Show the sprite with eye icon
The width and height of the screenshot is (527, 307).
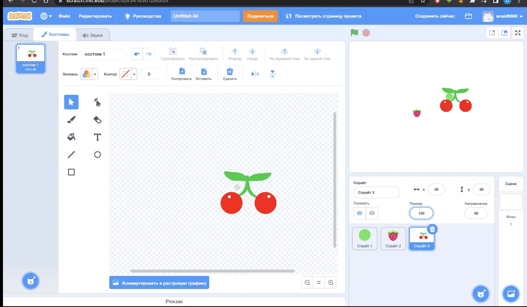(360, 213)
